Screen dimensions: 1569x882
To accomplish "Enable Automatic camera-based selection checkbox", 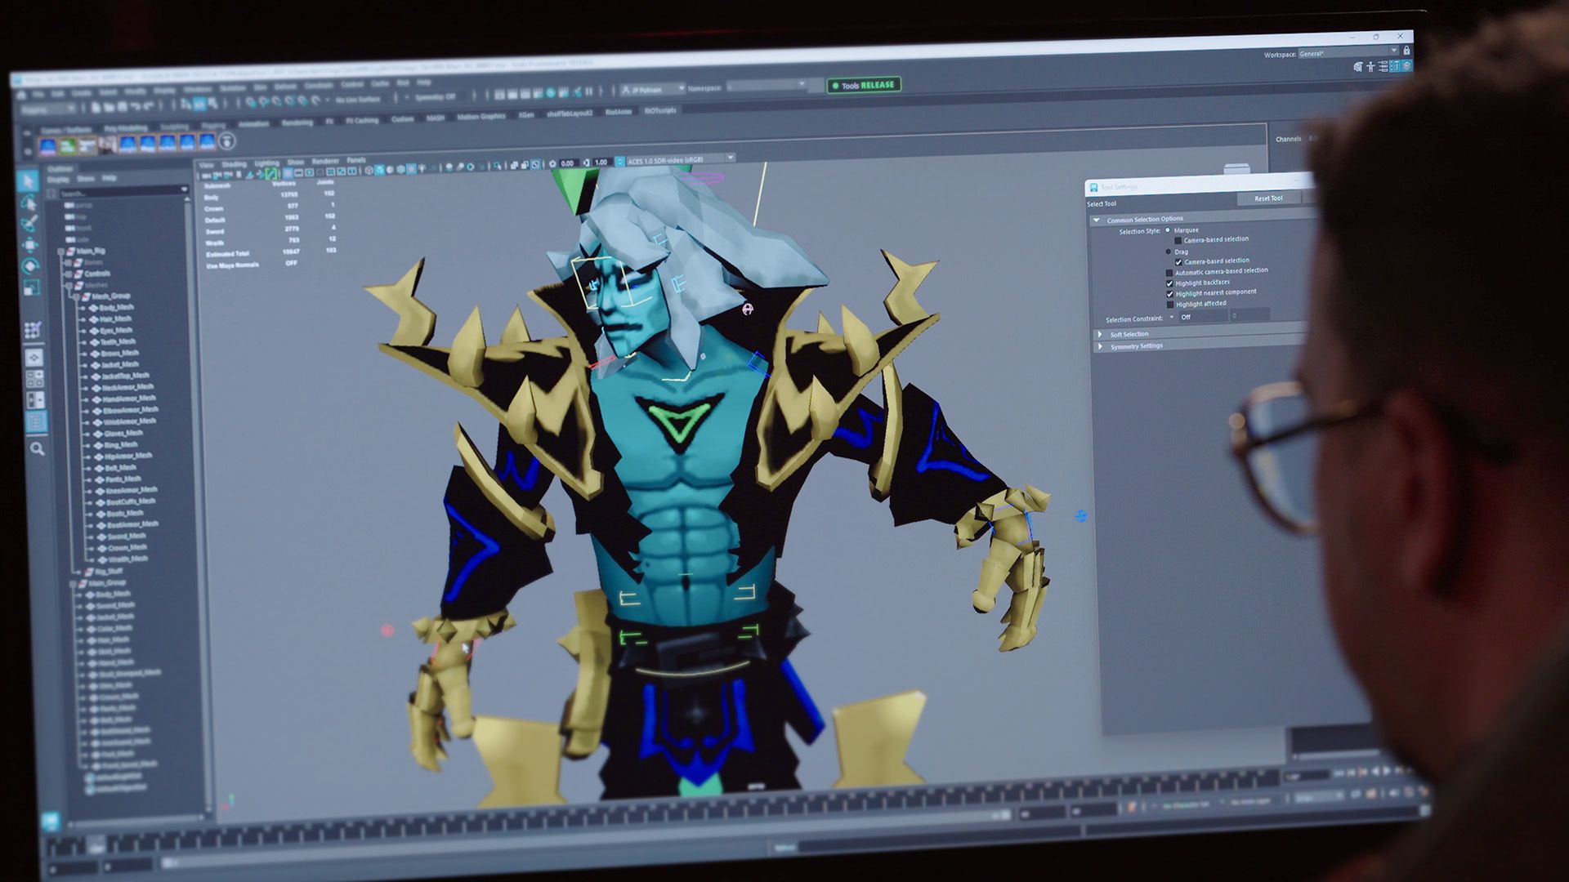I will tap(1169, 273).
